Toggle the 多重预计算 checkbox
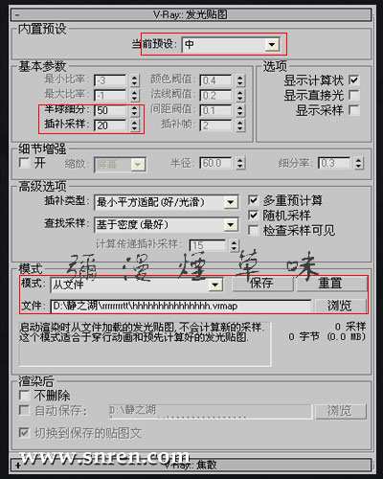 coord(253,200)
